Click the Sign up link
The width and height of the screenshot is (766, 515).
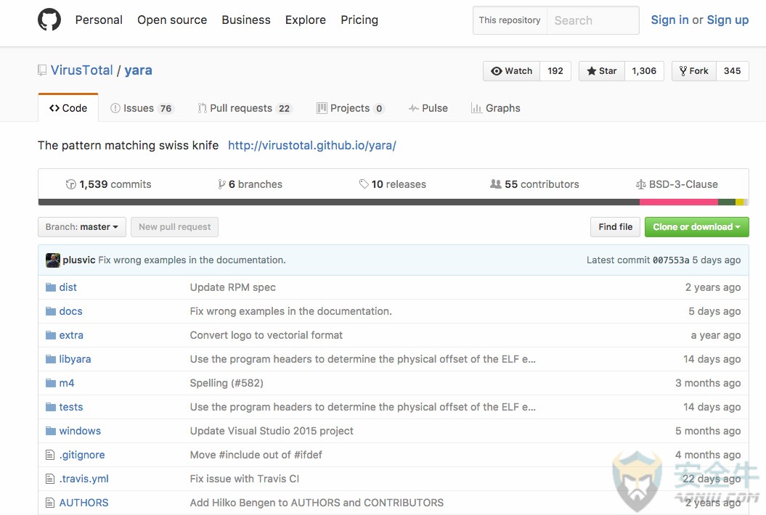coord(728,20)
